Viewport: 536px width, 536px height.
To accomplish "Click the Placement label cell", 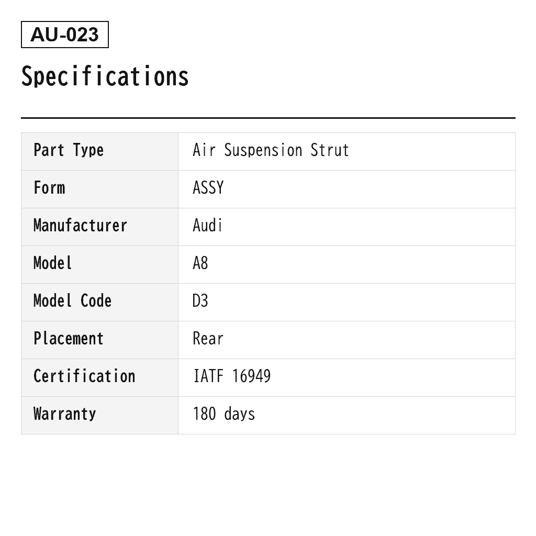I will tap(99, 340).
